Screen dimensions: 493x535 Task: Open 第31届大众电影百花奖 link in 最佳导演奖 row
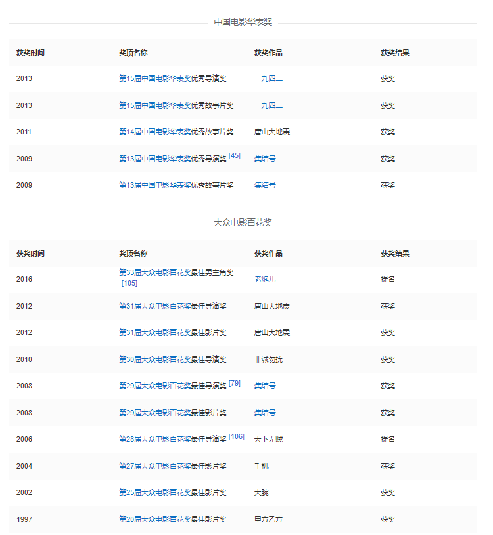[x=154, y=306]
